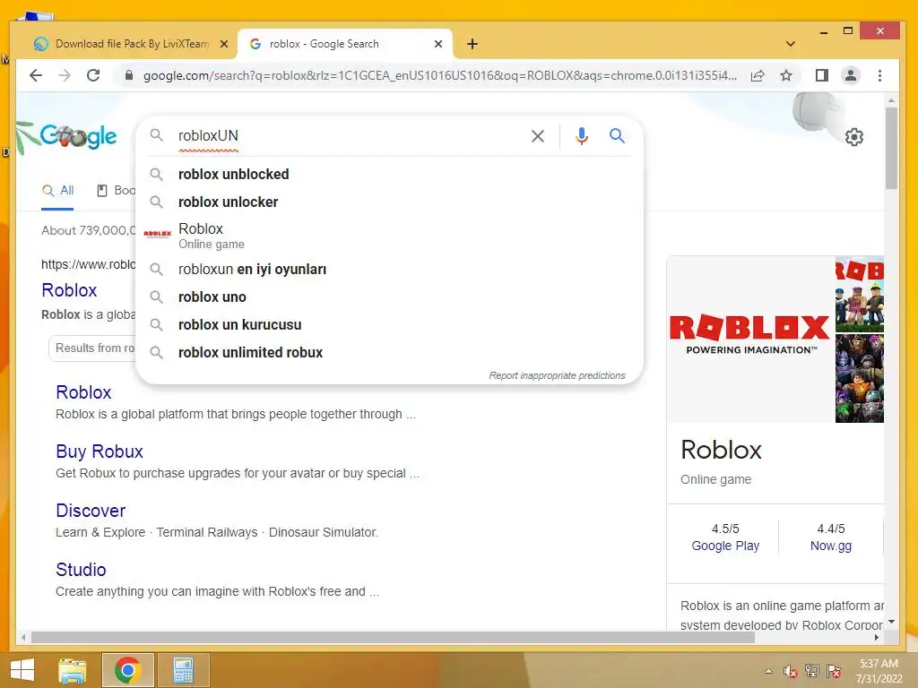Open File Explorer from the taskbar
918x688 pixels.
[73, 670]
